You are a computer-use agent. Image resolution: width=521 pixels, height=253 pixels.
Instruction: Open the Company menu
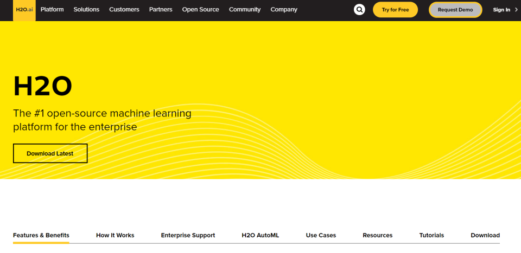tap(284, 10)
